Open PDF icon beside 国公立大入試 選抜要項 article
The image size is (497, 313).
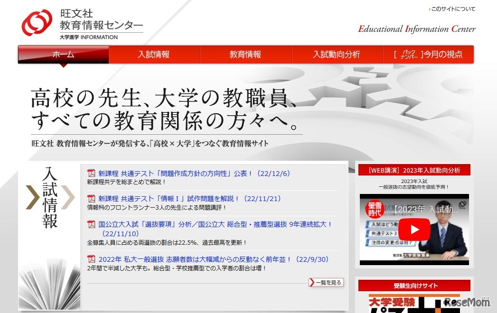91,224
